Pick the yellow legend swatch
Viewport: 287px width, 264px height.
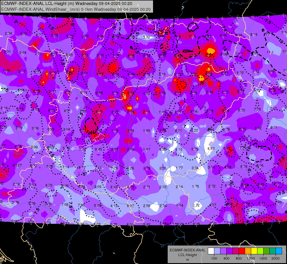tap(254, 251)
